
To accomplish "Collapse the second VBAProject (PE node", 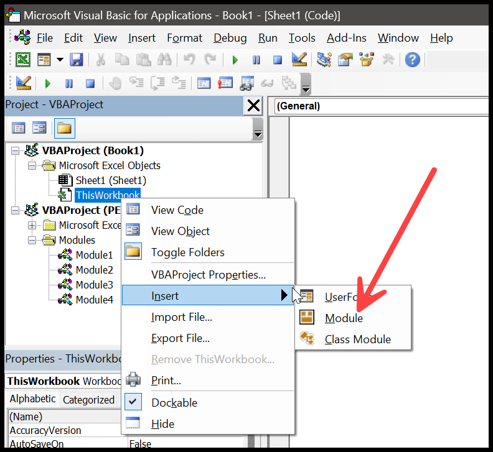I will click(15, 210).
